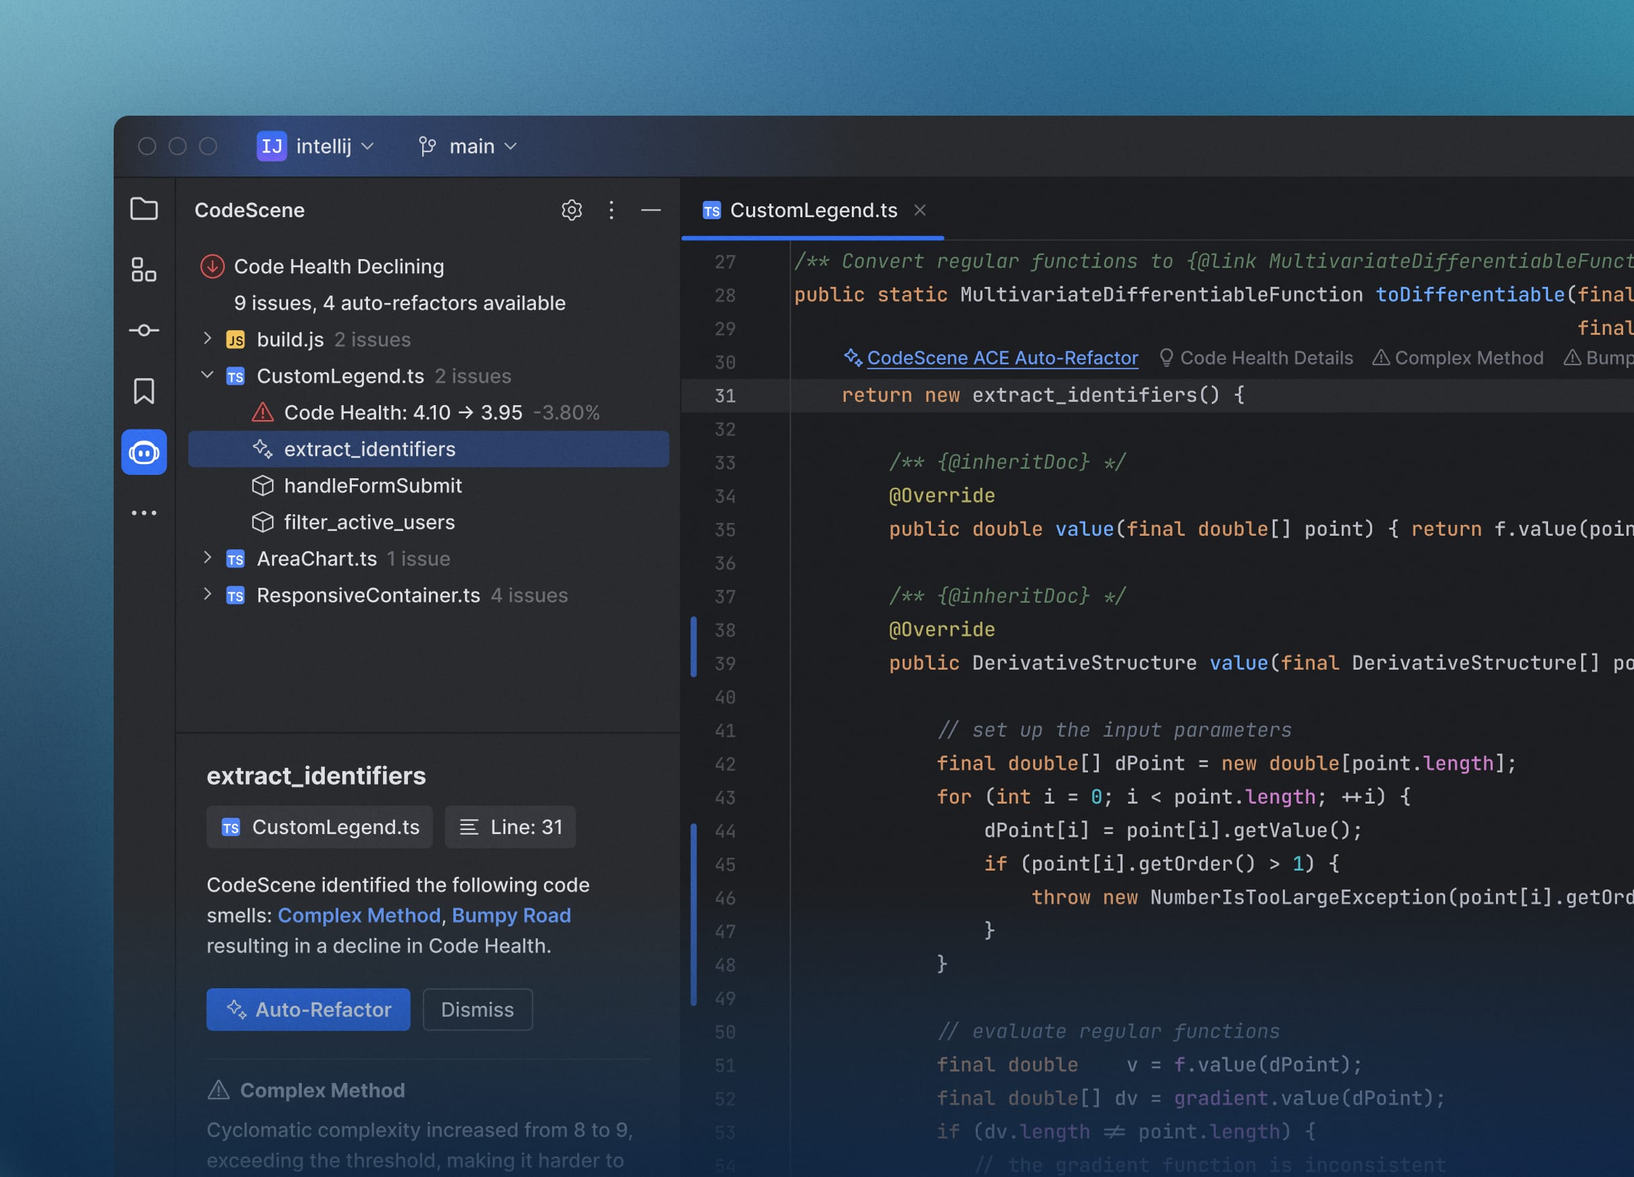This screenshot has height=1177, width=1634.
Task: Switch to the CustomLegend.ts editor tab
Action: coord(813,210)
